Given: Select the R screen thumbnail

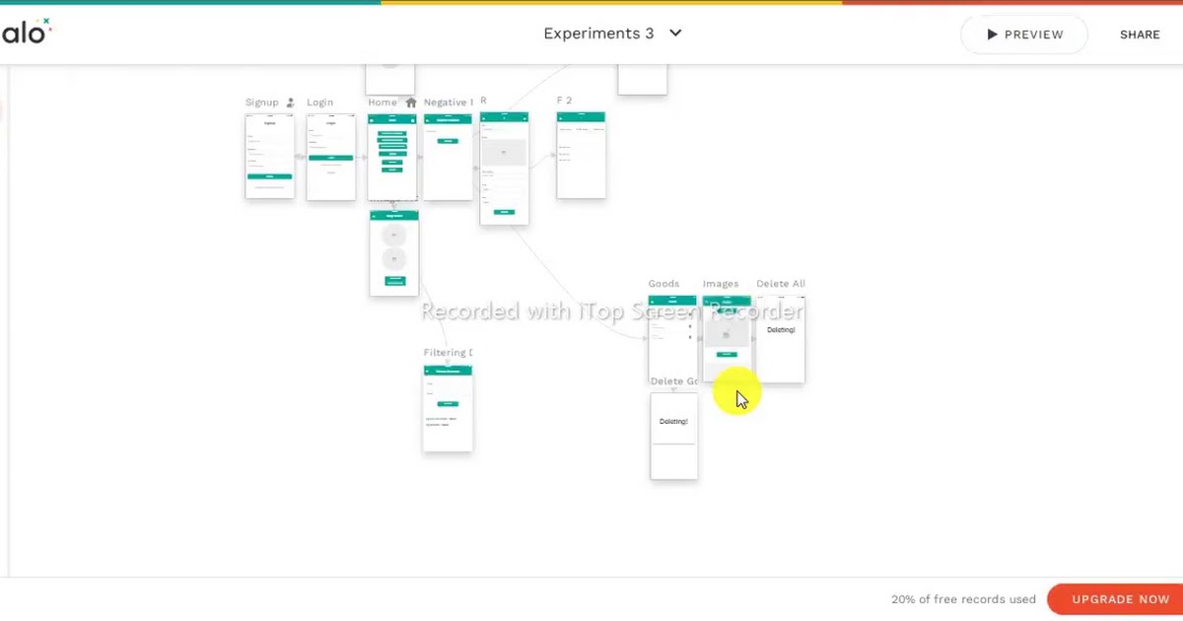Looking at the screenshot, I should click(x=505, y=169).
